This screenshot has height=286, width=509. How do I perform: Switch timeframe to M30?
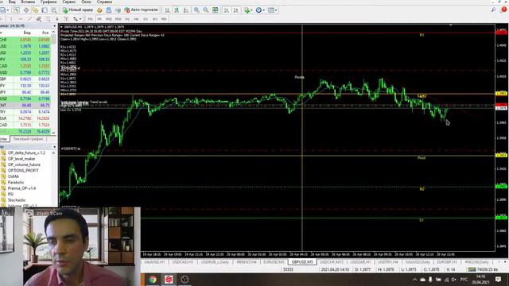point(118,19)
